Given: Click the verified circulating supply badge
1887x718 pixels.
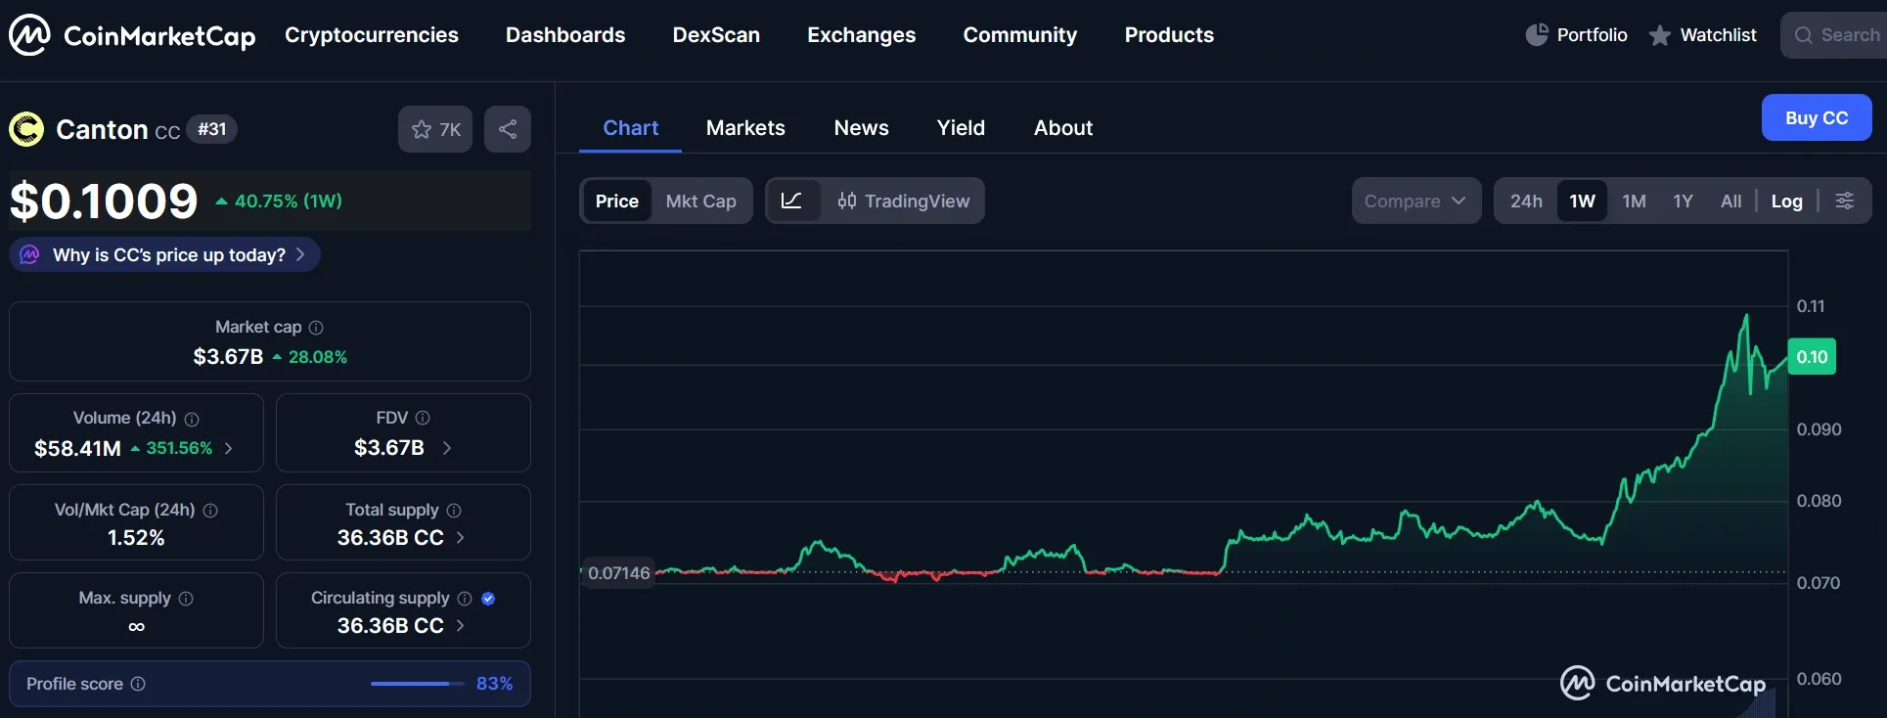Looking at the screenshot, I should pyautogui.click(x=488, y=599).
